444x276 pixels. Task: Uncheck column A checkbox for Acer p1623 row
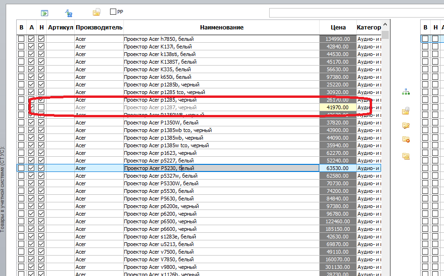pyautogui.click(x=31, y=153)
